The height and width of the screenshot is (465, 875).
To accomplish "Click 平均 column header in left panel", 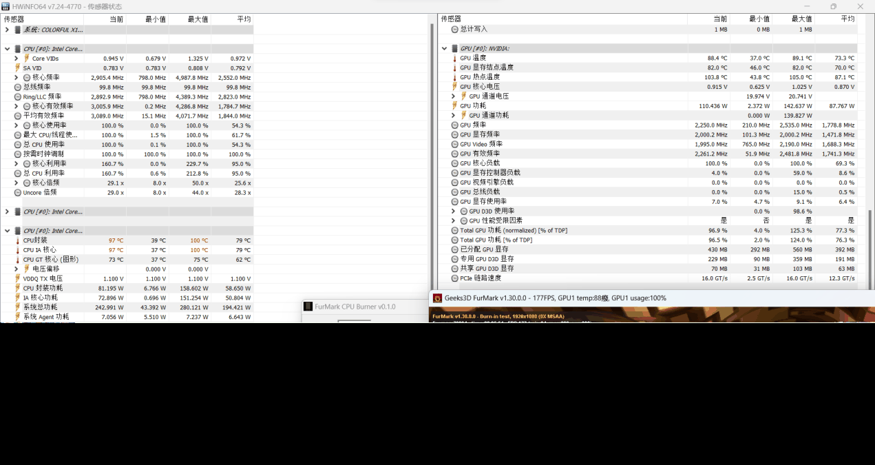I will (x=243, y=19).
